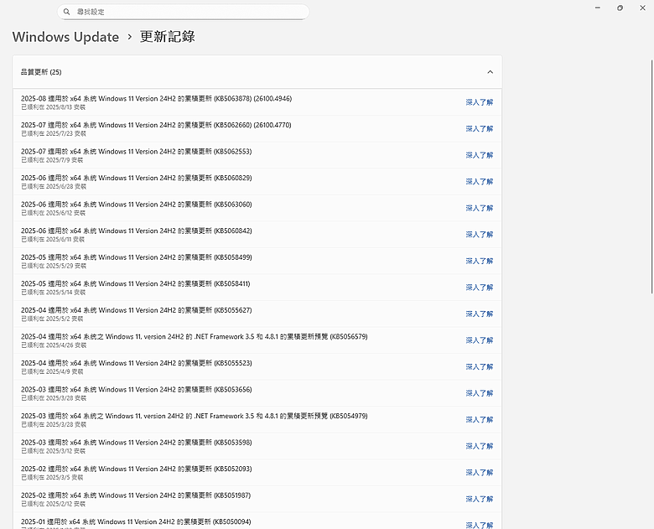Open 深入了解 link for KB5060842
Screen dimensions: 654x529
coord(480,235)
